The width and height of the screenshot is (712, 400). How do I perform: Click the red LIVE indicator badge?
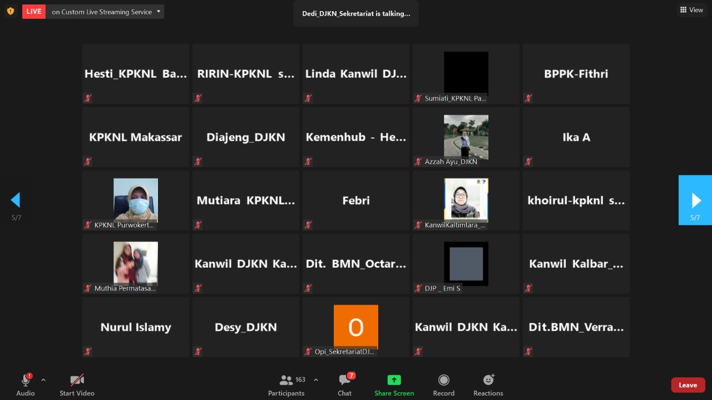click(x=34, y=12)
